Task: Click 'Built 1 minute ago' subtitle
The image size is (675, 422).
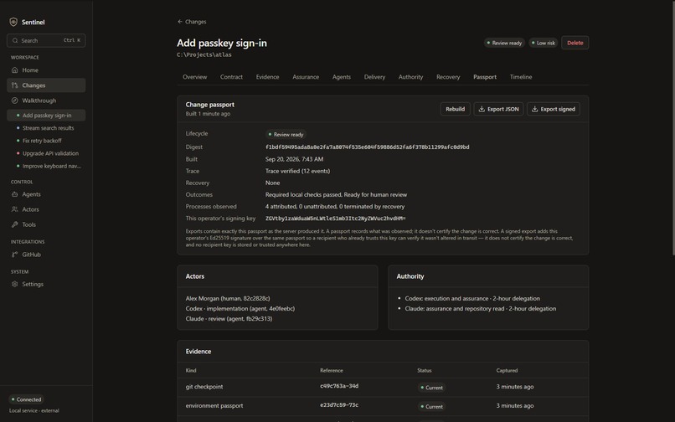Action: click(x=208, y=114)
